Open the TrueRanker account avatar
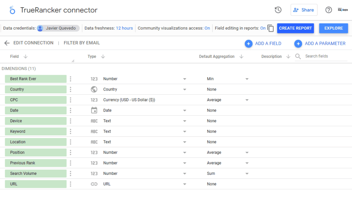 click(x=343, y=10)
